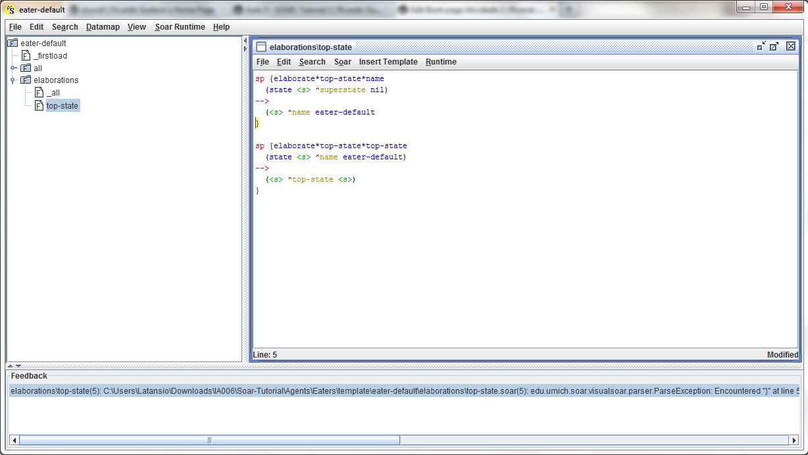Viewport: 808px width, 455px height.
Task: Click the internal frame icon beside elaborations\top-state title
Action: tap(261, 47)
